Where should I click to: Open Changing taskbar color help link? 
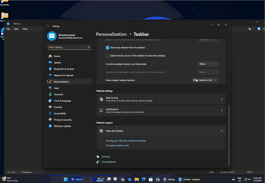(118, 146)
